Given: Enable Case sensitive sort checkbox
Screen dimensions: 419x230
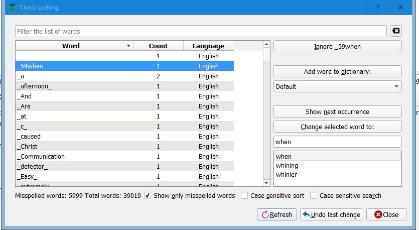Looking at the screenshot, I should (x=244, y=195).
